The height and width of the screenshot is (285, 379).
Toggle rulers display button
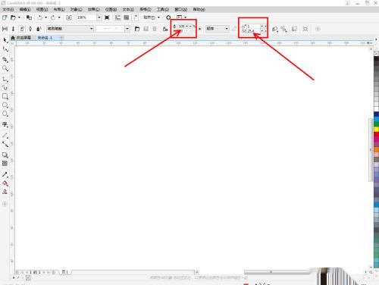(x=117, y=17)
